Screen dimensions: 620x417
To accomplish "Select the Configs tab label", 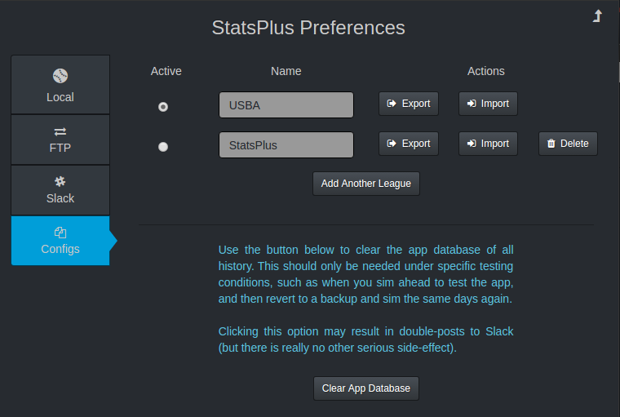I will (x=60, y=249).
